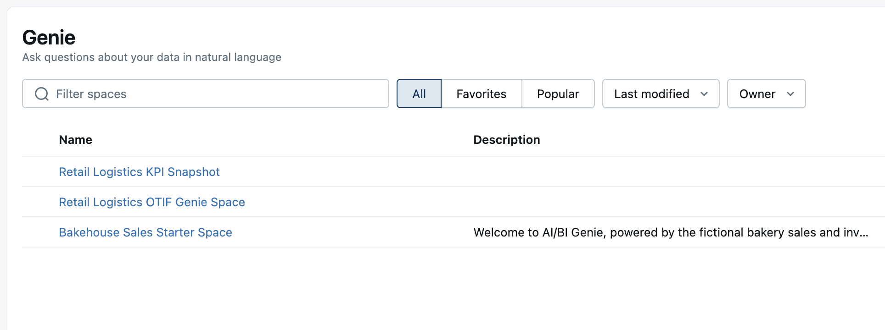This screenshot has height=330, width=885.
Task: Open Bakehouse Sales Starter Space
Action: pyautogui.click(x=146, y=232)
